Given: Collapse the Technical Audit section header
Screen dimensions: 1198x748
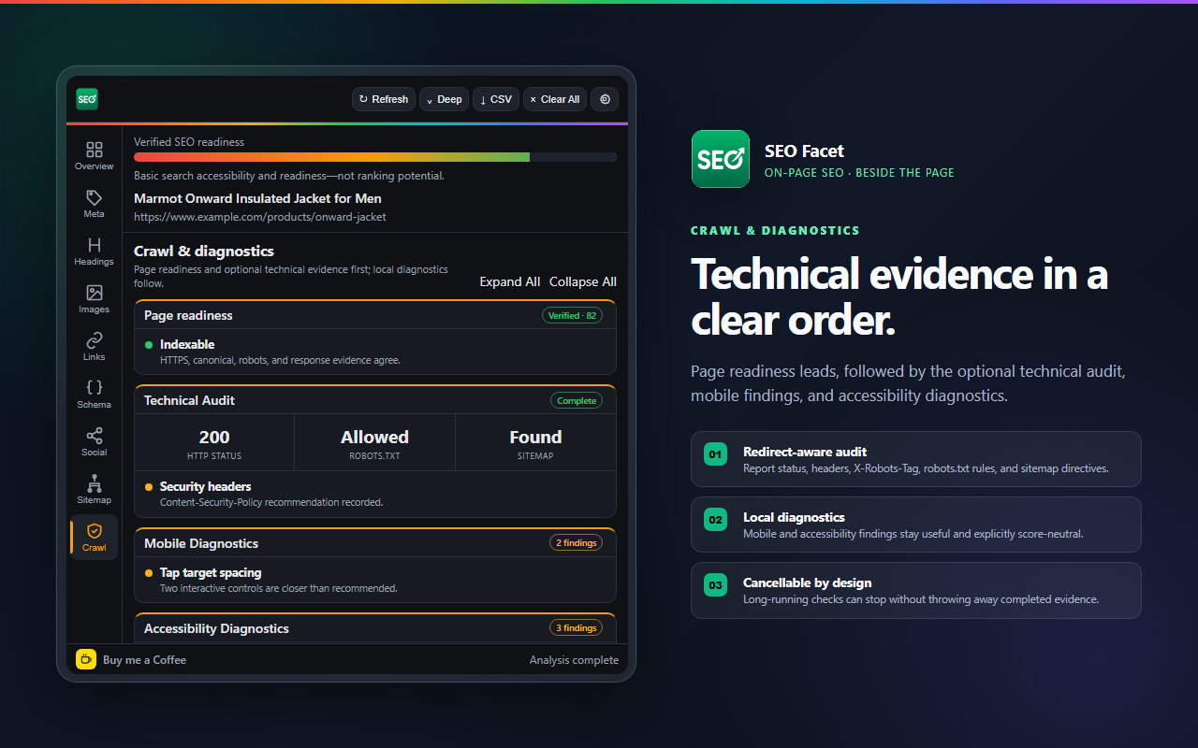Looking at the screenshot, I should (x=375, y=400).
